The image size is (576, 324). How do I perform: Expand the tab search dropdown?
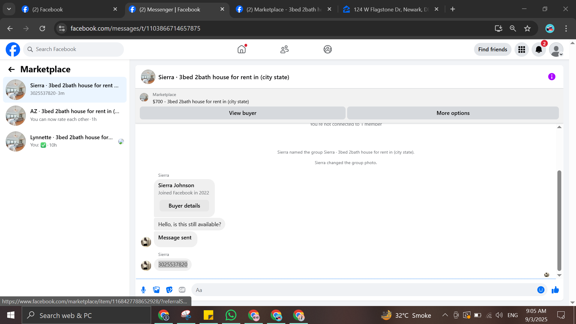coord(9,9)
